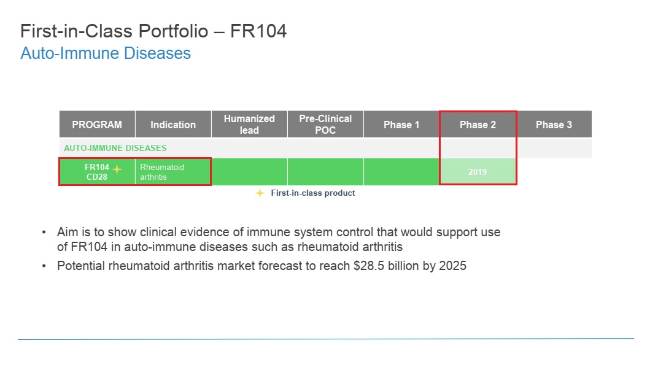Viewport: 658px width, 370px height.
Task: Click the bullet about immune system control
Action: [x=279, y=239]
